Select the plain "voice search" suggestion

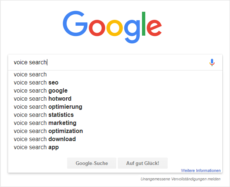coord(30,75)
